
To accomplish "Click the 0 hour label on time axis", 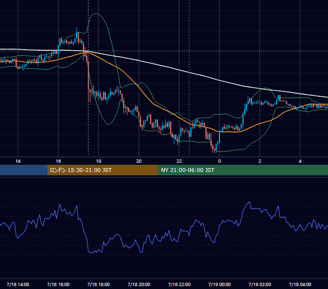I will (x=219, y=161).
